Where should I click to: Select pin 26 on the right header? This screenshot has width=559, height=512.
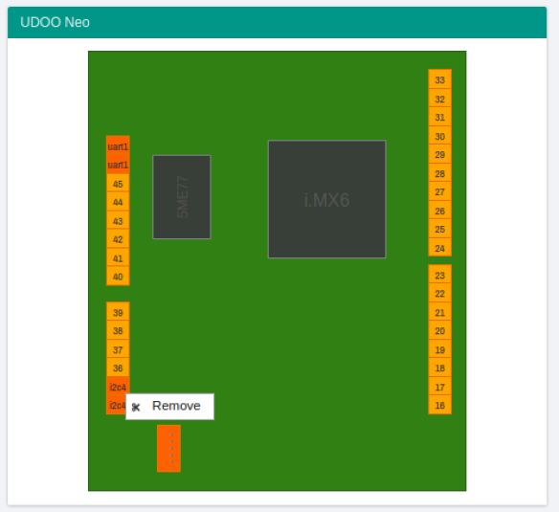440,211
